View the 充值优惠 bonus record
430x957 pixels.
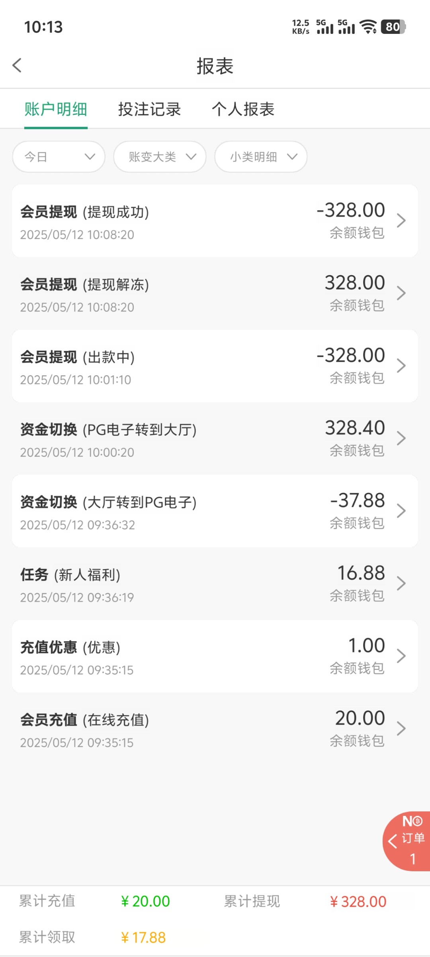pyautogui.click(x=215, y=656)
